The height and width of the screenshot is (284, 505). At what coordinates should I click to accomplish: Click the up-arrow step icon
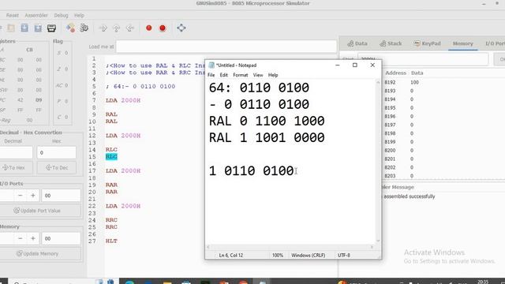click(x=116, y=28)
